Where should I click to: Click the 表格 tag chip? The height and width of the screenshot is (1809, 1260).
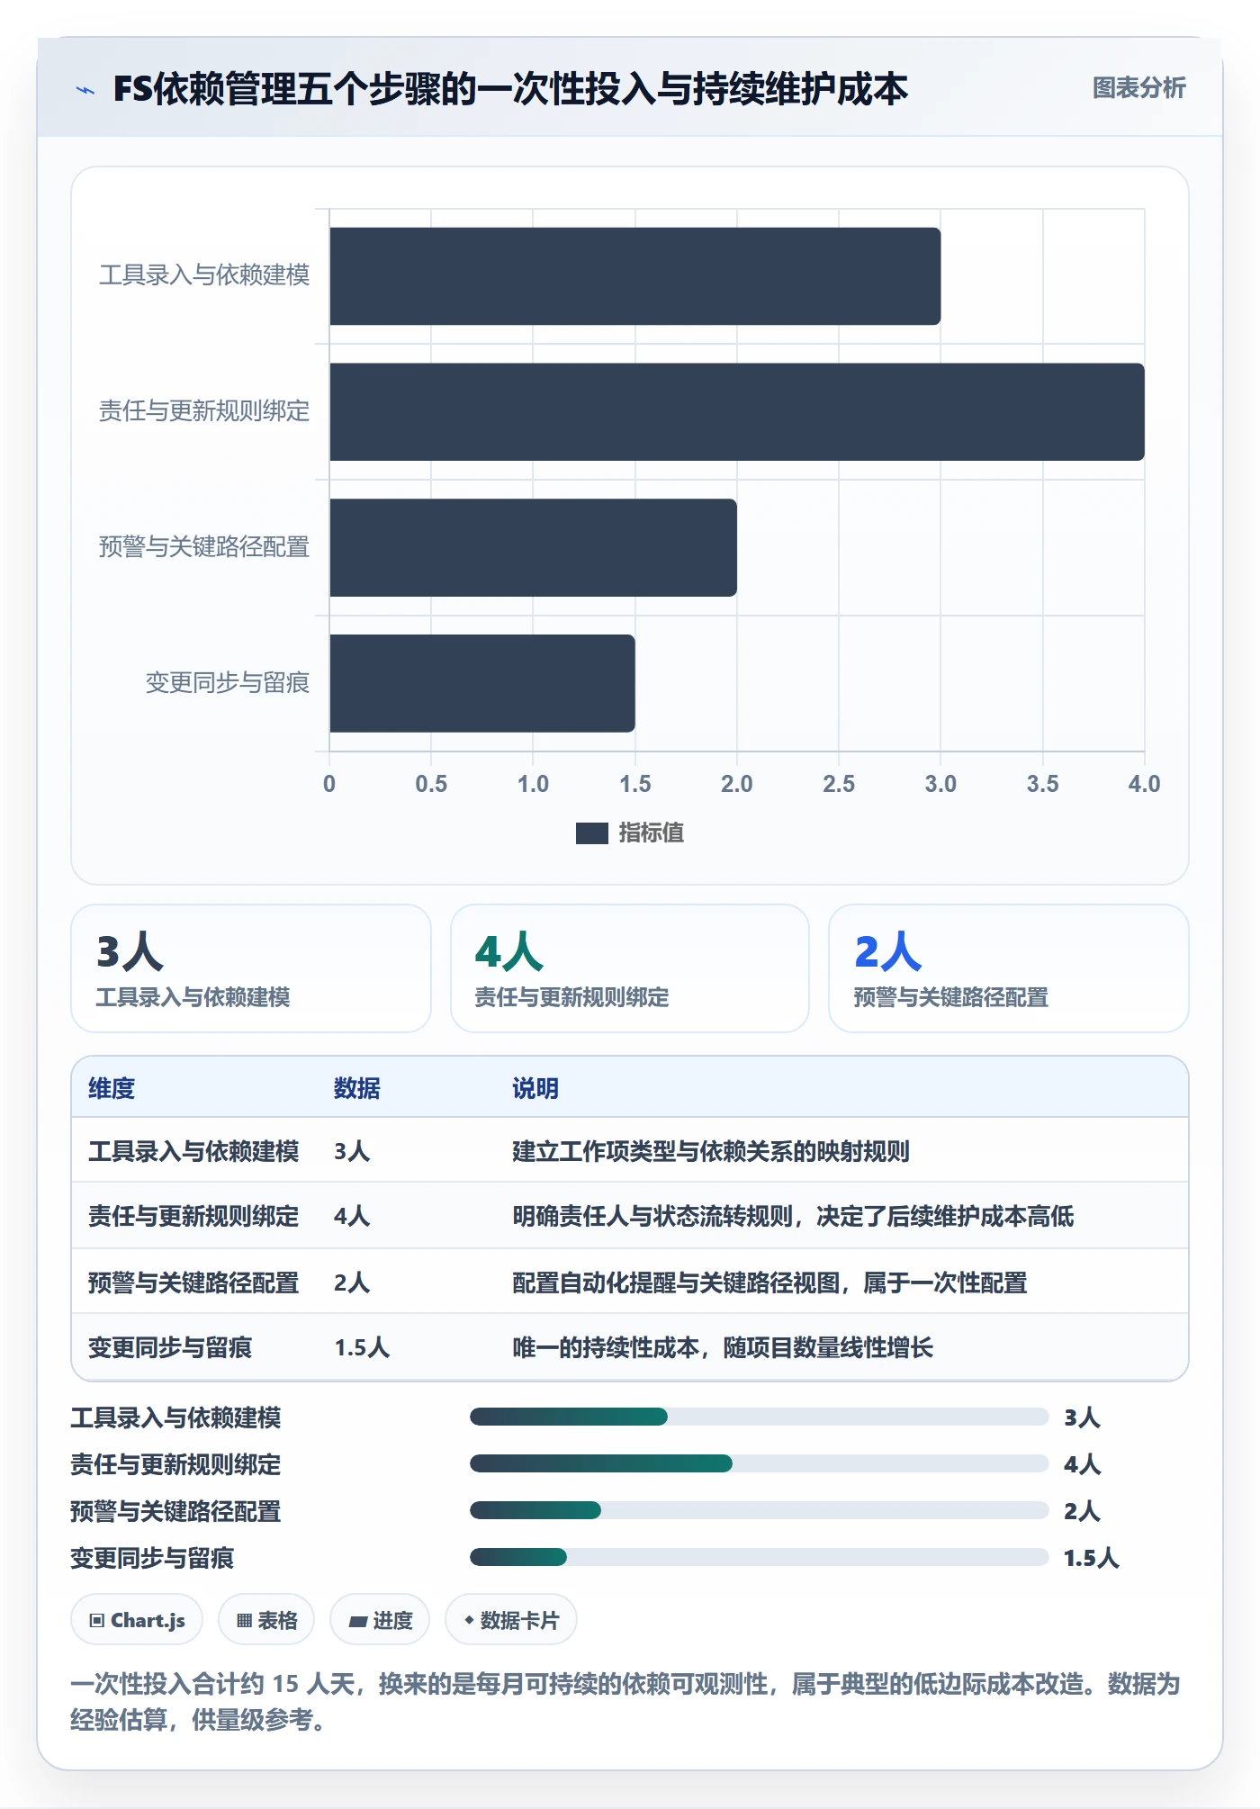266,1620
